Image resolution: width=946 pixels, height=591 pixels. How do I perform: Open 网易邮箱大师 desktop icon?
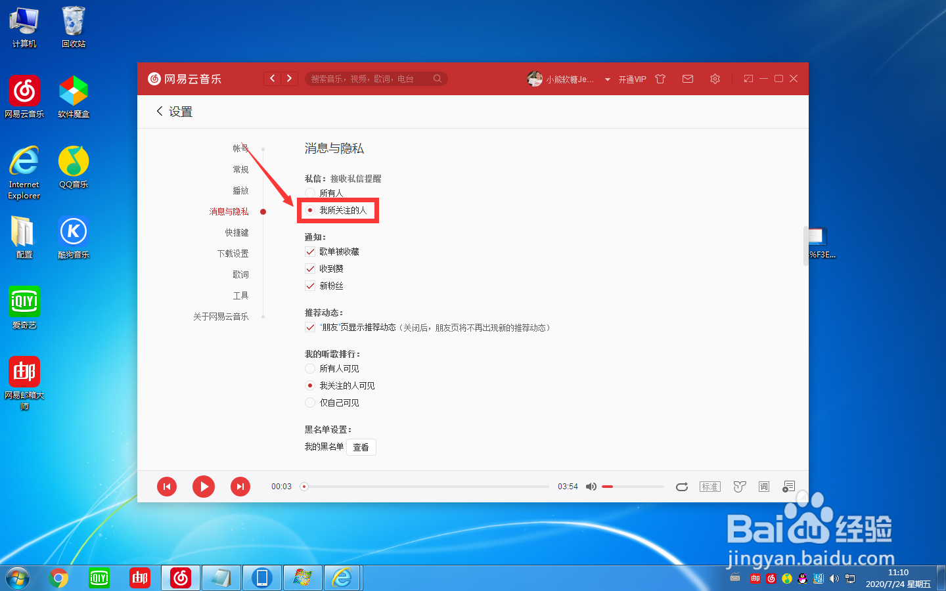tap(24, 383)
